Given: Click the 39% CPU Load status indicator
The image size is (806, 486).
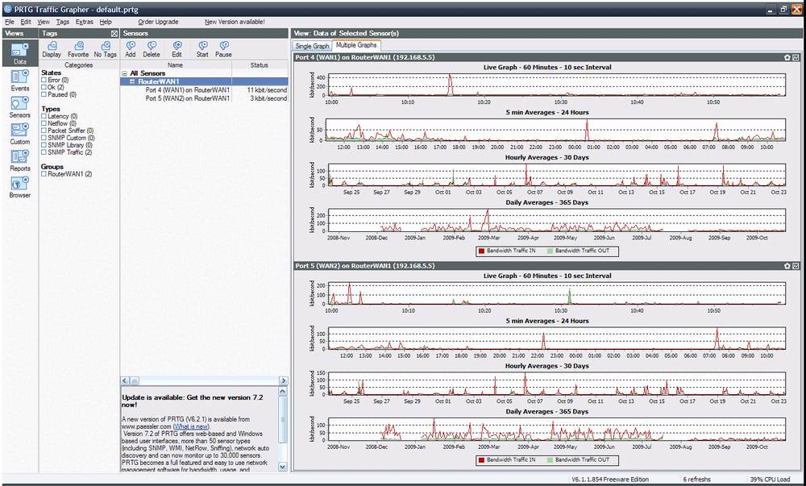Looking at the screenshot, I should point(770,480).
